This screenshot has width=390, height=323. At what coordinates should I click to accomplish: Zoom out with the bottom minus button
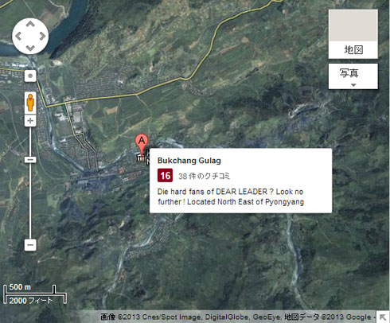[x=30, y=245]
